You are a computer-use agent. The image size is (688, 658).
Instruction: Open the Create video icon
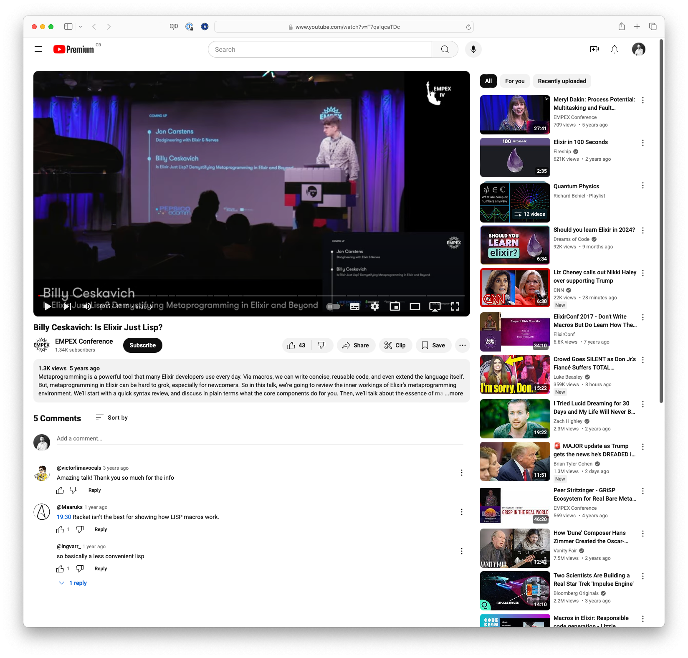[x=594, y=49]
